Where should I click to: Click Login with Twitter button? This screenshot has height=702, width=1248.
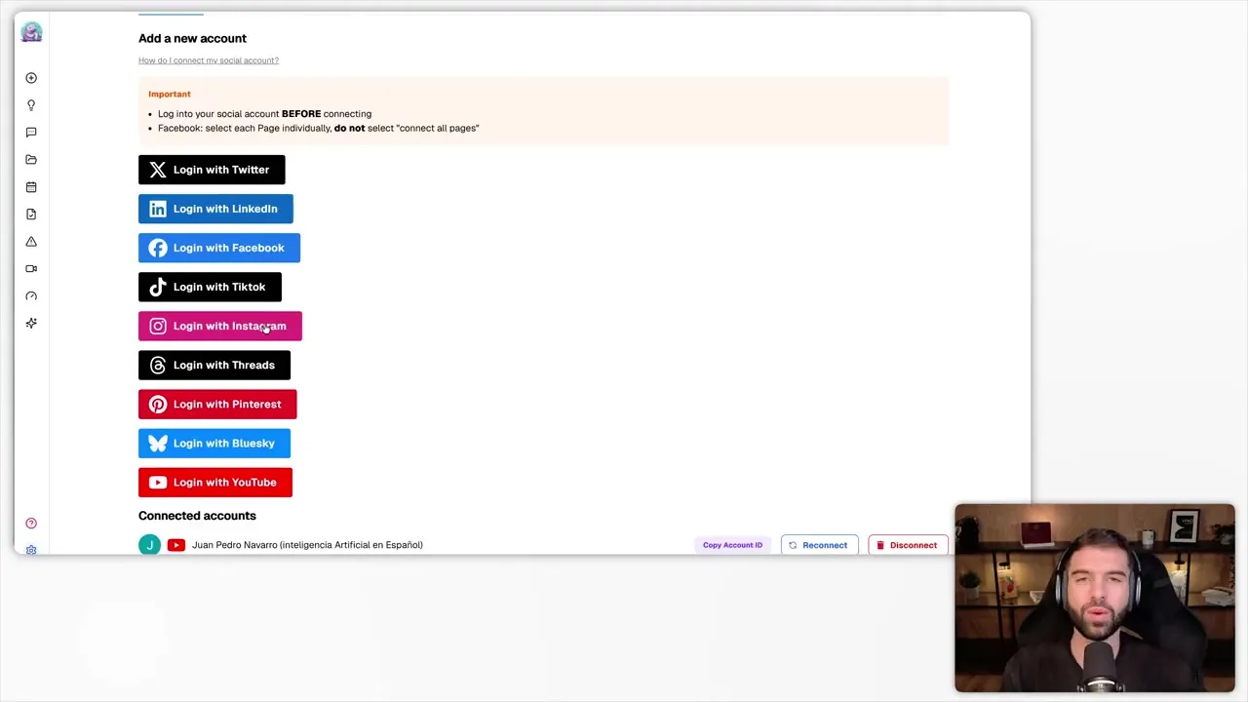(212, 170)
